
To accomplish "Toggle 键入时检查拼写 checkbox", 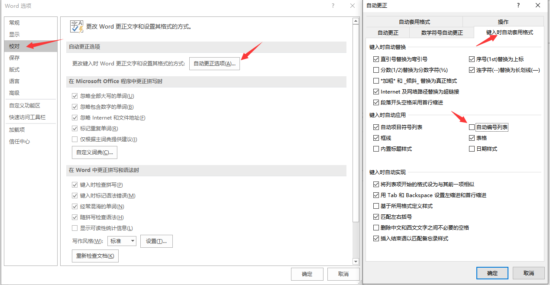I will point(74,185).
